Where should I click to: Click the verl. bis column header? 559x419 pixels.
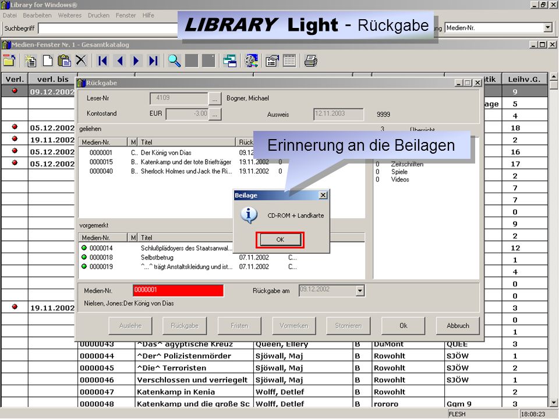pos(52,79)
